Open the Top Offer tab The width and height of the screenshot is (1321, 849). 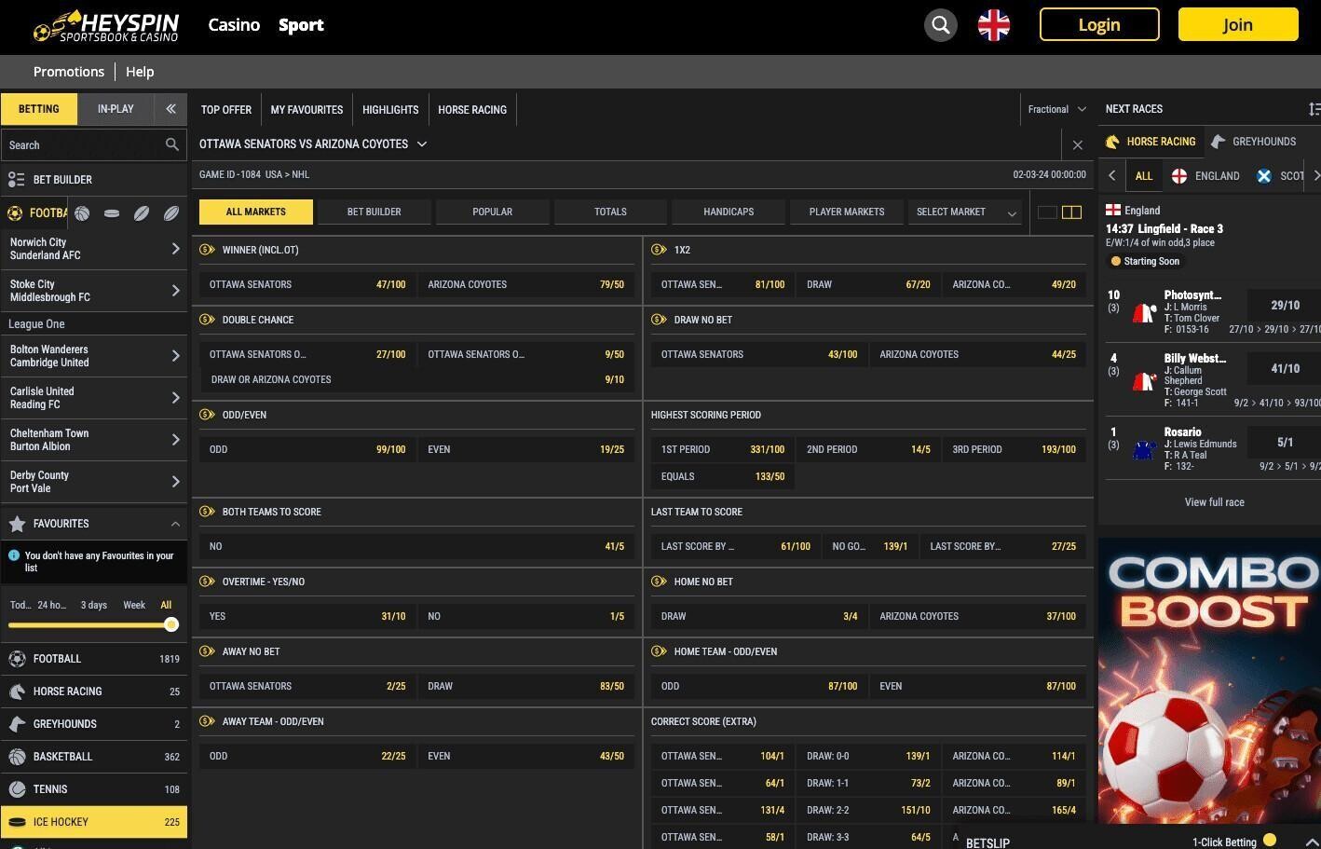[226, 110]
